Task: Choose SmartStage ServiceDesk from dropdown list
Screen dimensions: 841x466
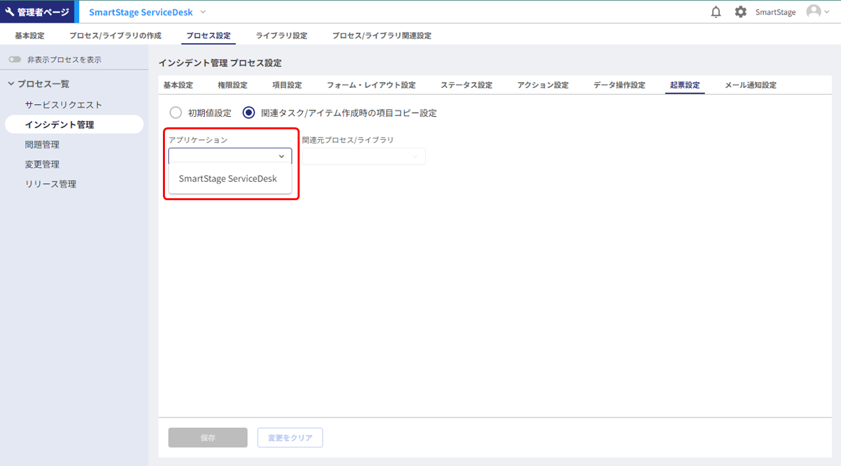Action: (x=228, y=179)
